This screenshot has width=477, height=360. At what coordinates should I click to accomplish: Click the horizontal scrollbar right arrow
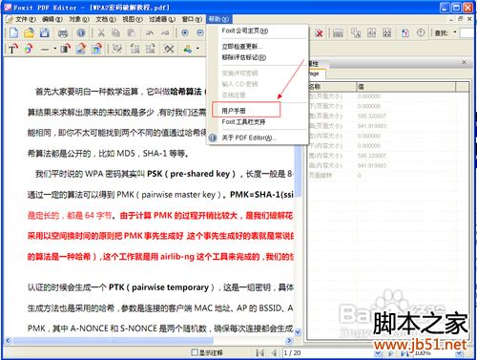pyautogui.click(x=289, y=341)
